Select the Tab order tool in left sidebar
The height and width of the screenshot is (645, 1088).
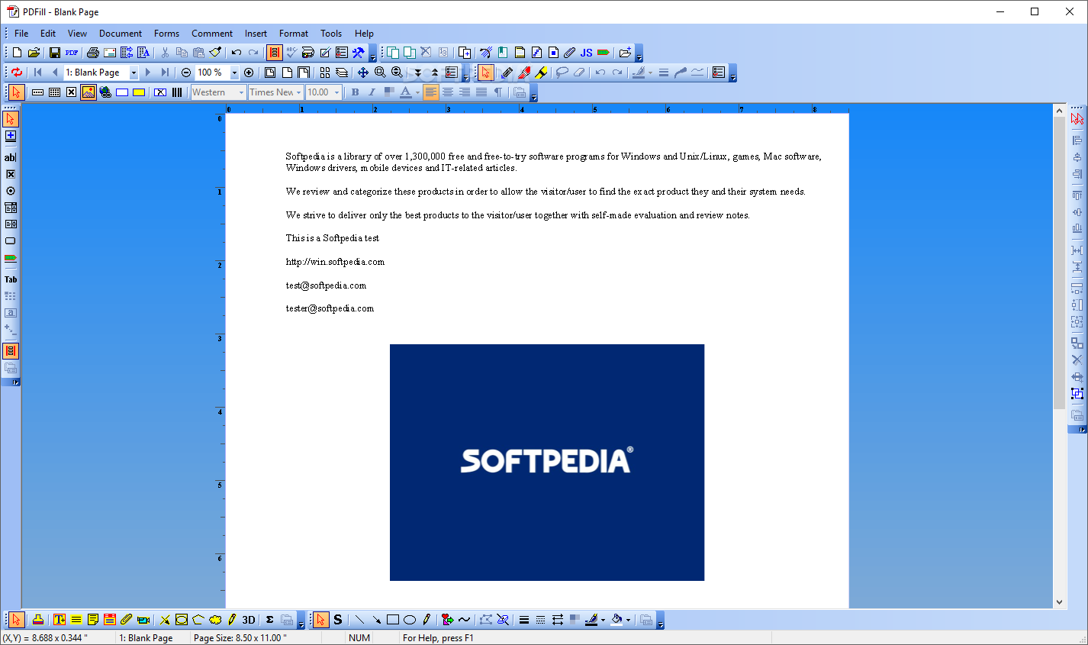tap(10, 279)
